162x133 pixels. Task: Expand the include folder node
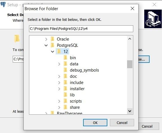tap(59, 83)
